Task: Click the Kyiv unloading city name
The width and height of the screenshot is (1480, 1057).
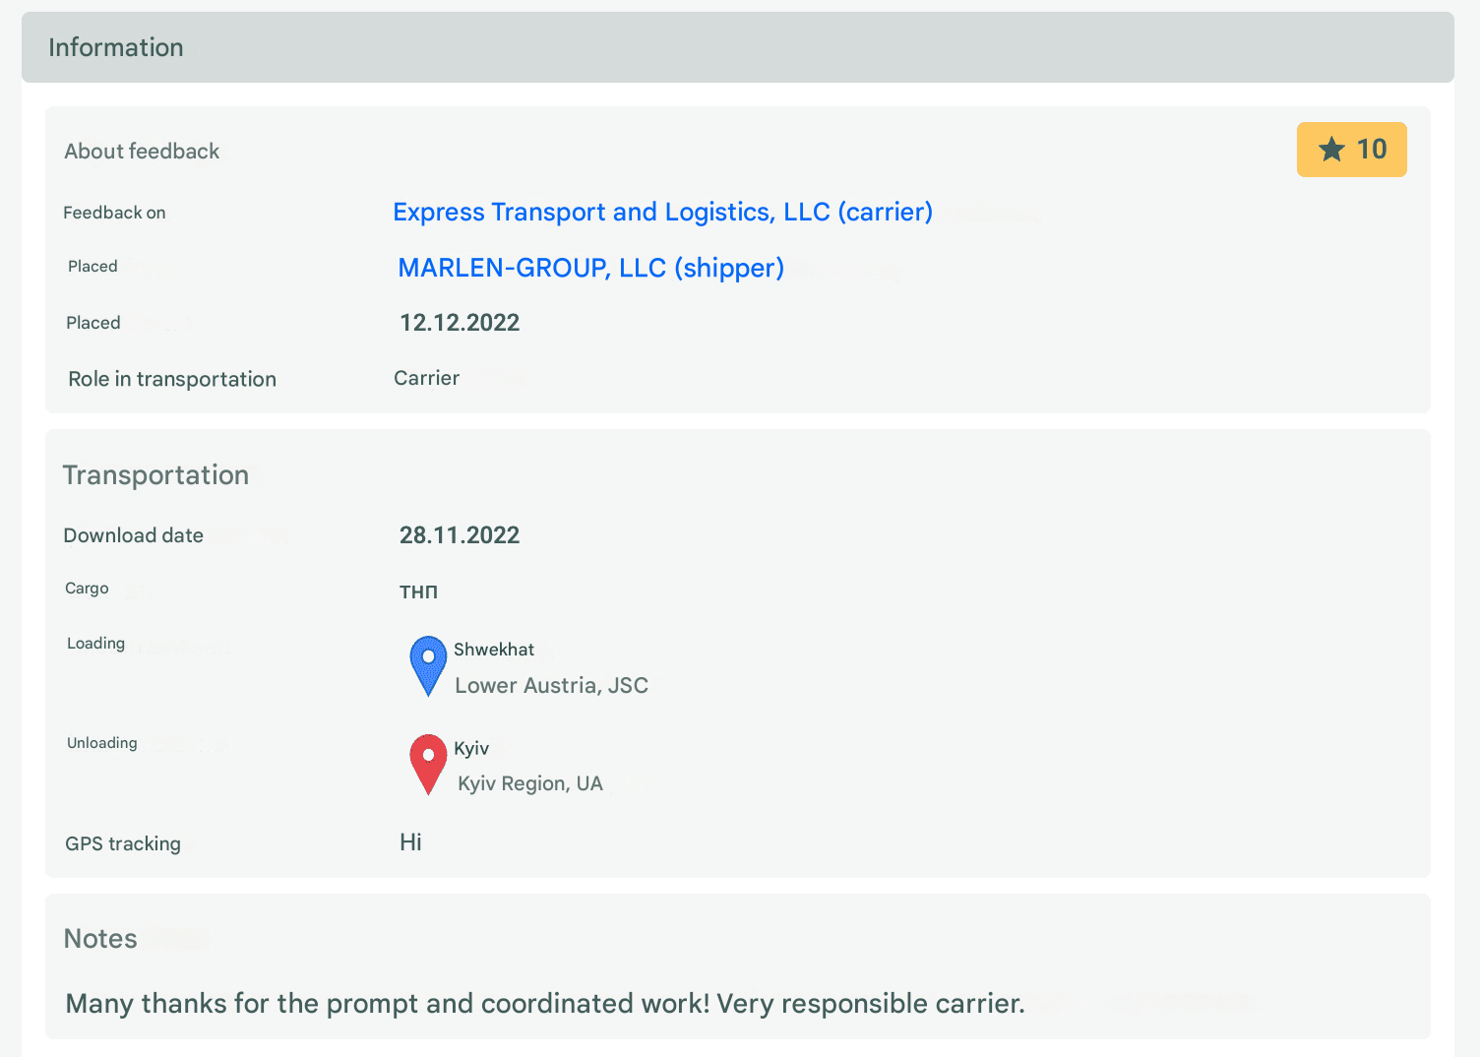Action: [x=471, y=749]
